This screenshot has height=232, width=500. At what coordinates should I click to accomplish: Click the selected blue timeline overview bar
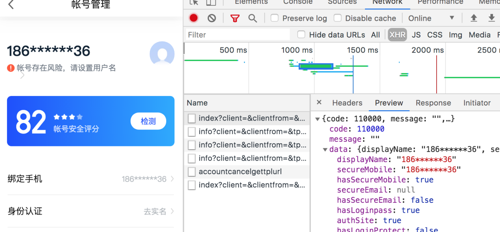click(316, 66)
